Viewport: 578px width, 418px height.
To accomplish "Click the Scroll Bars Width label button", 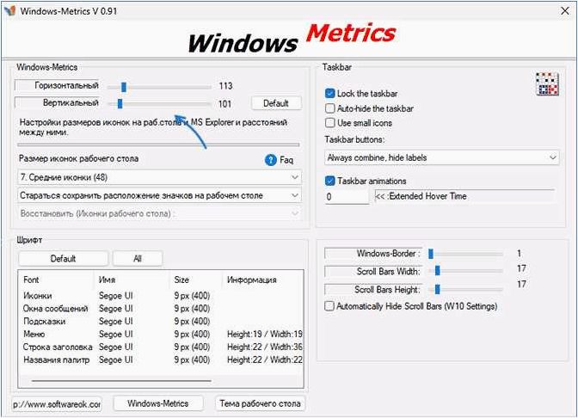I will 373,271.
